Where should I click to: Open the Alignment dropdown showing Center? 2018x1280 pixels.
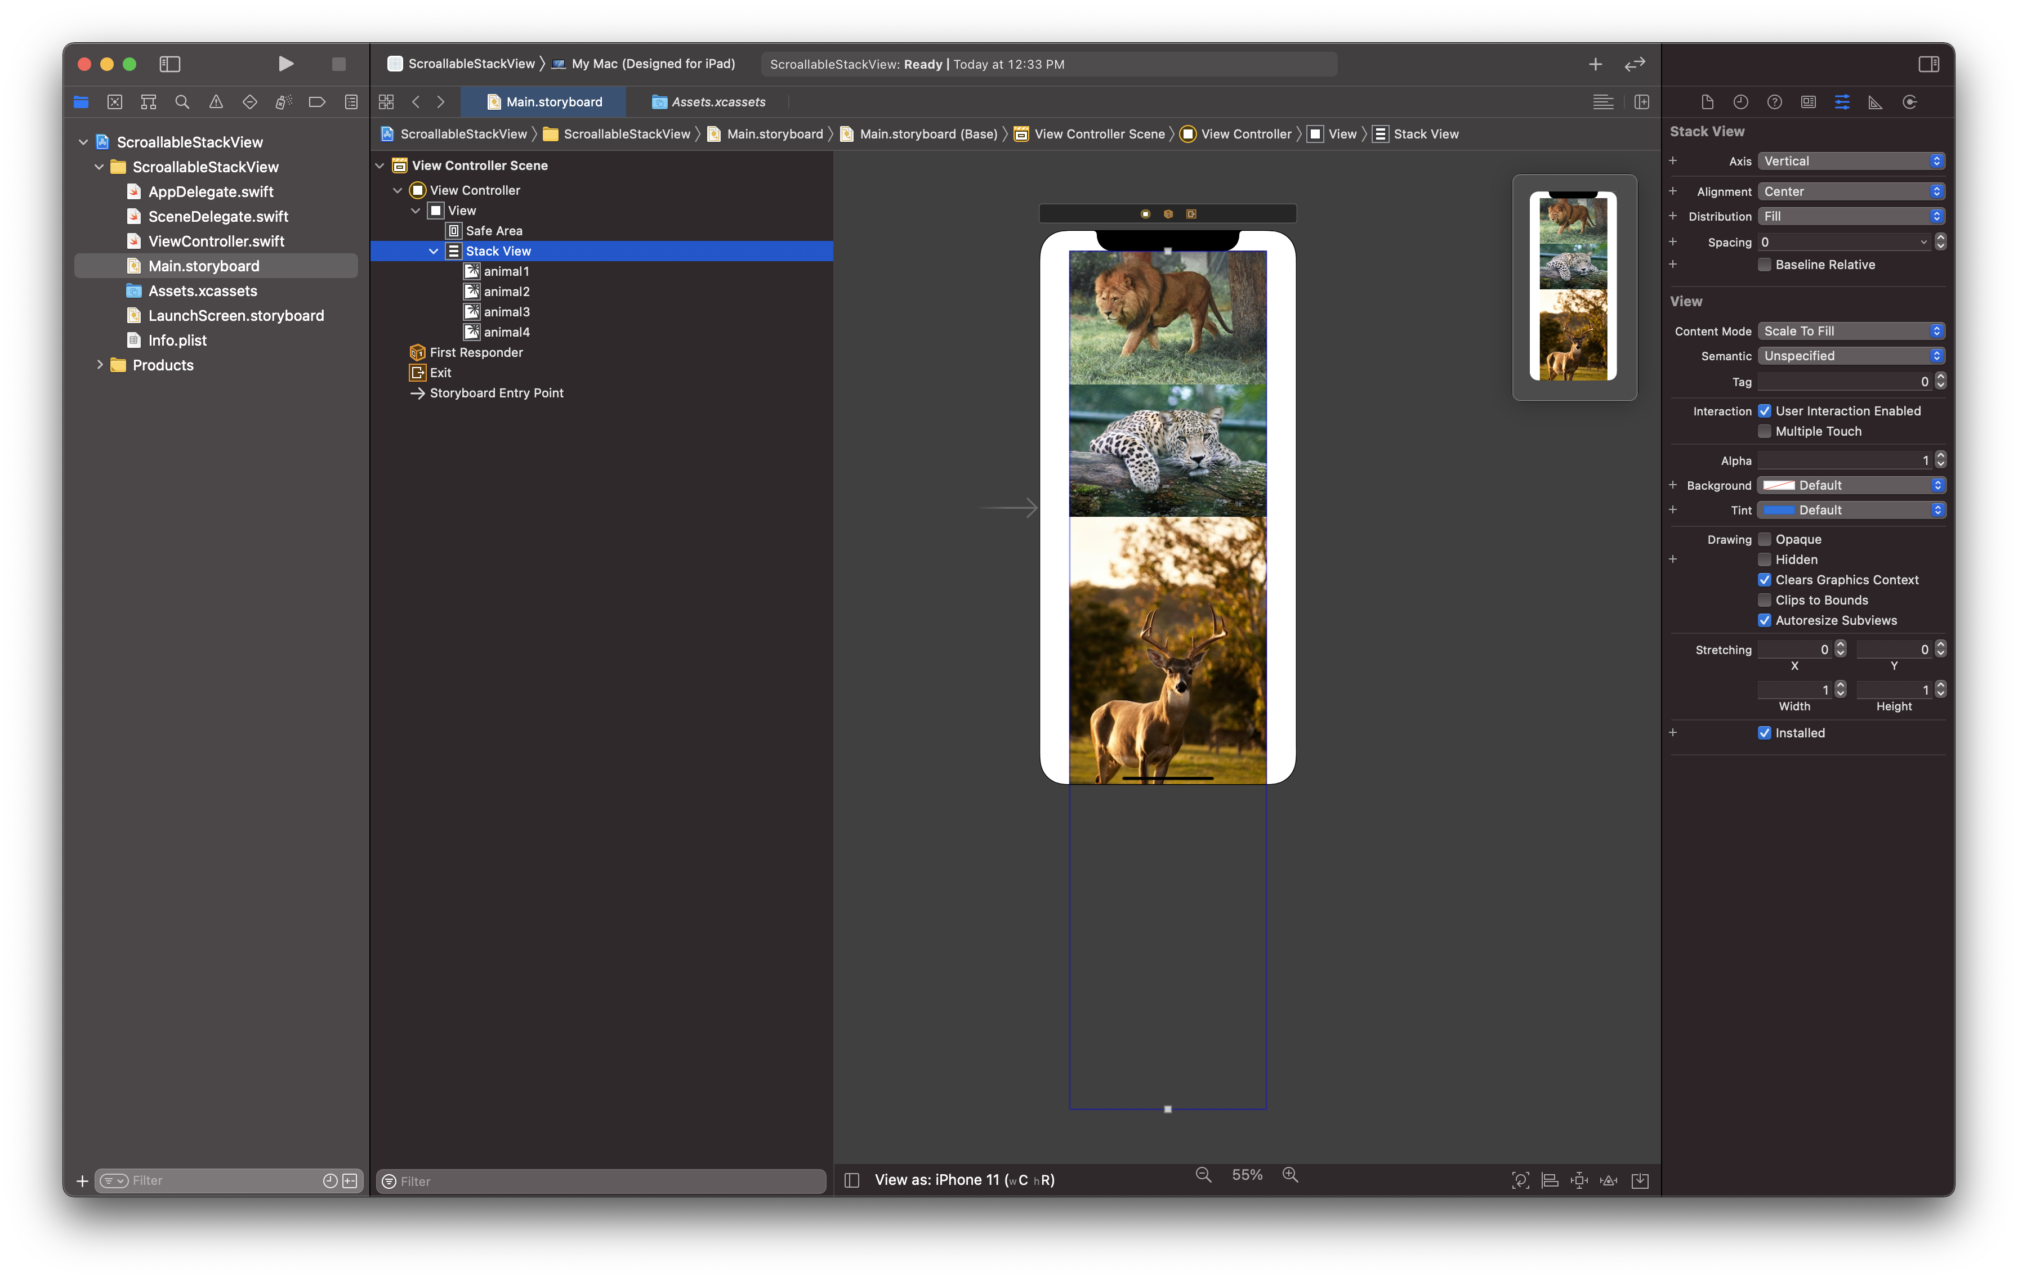point(1850,192)
